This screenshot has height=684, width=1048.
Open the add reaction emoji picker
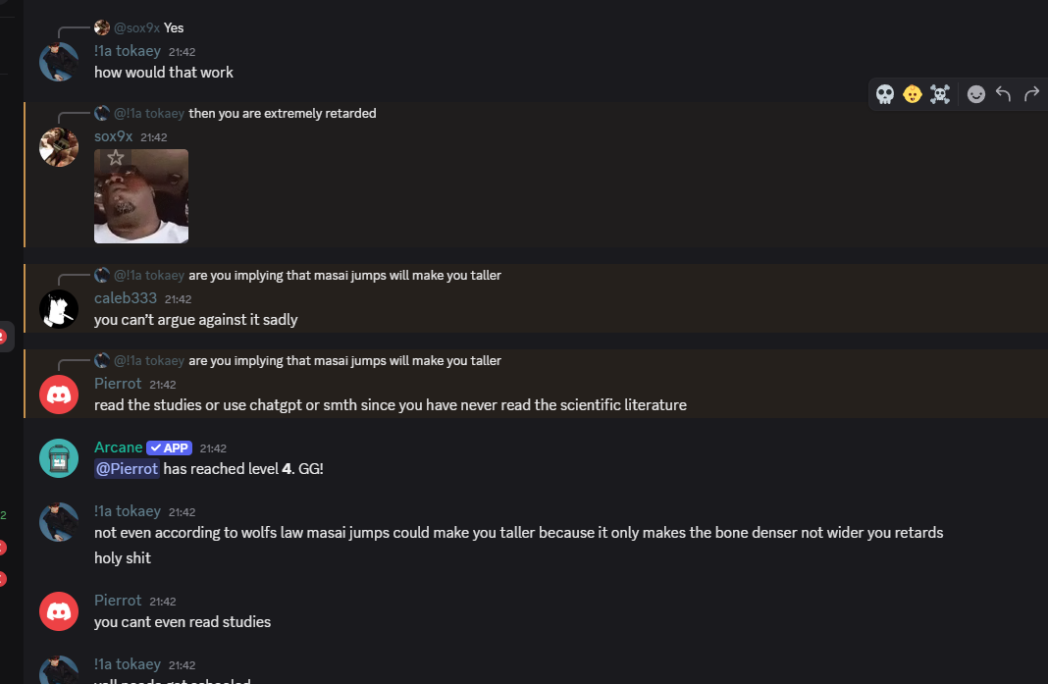pyautogui.click(x=975, y=94)
